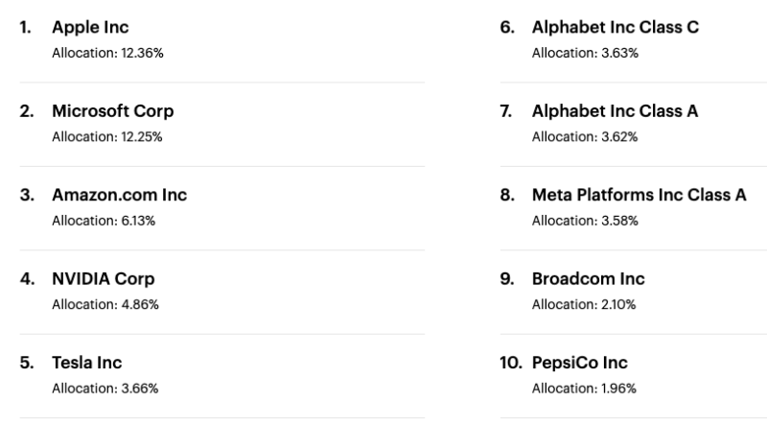Click the Allocation: 3.63% value
Screen dimensions: 767x425
585,53
